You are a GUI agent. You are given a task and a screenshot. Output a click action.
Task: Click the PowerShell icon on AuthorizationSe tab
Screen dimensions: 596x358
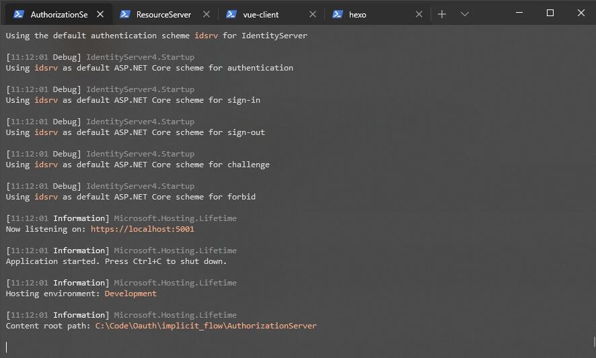pos(19,14)
